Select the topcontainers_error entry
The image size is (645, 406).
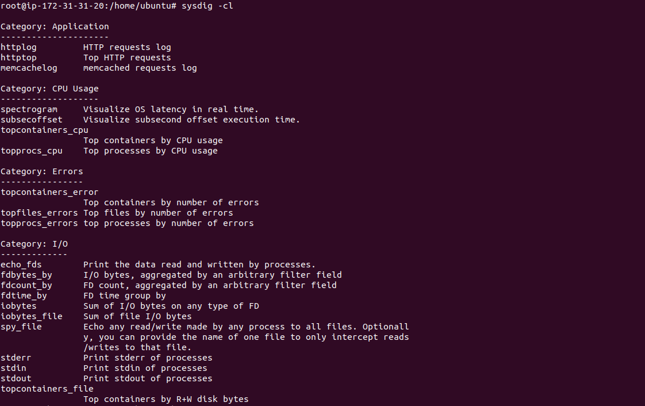coord(49,193)
